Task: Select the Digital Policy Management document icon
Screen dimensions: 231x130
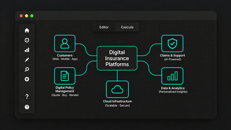Action: (65, 76)
